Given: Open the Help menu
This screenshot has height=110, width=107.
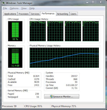Looking at the screenshot, I should click(32, 8).
